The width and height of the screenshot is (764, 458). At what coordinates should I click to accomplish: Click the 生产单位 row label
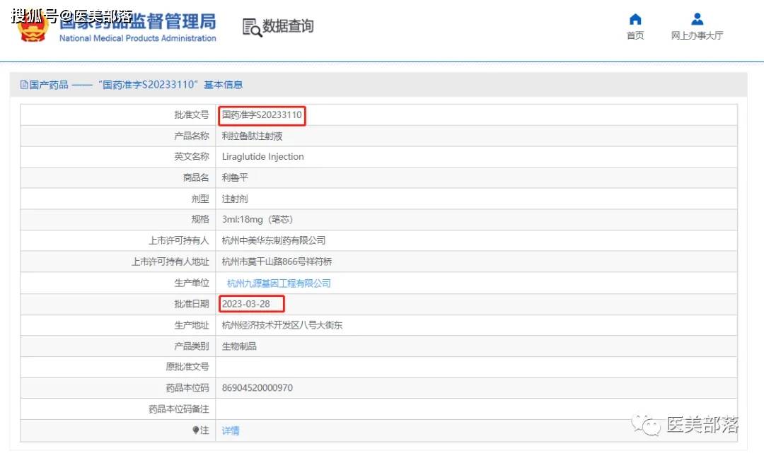click(192, 283)
